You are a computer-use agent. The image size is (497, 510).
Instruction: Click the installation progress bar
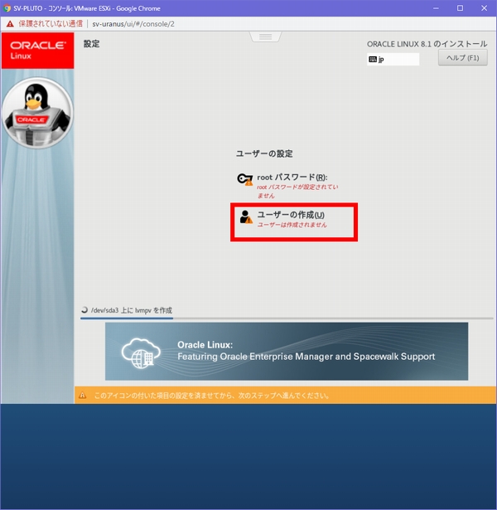click(x=287, y=318)
